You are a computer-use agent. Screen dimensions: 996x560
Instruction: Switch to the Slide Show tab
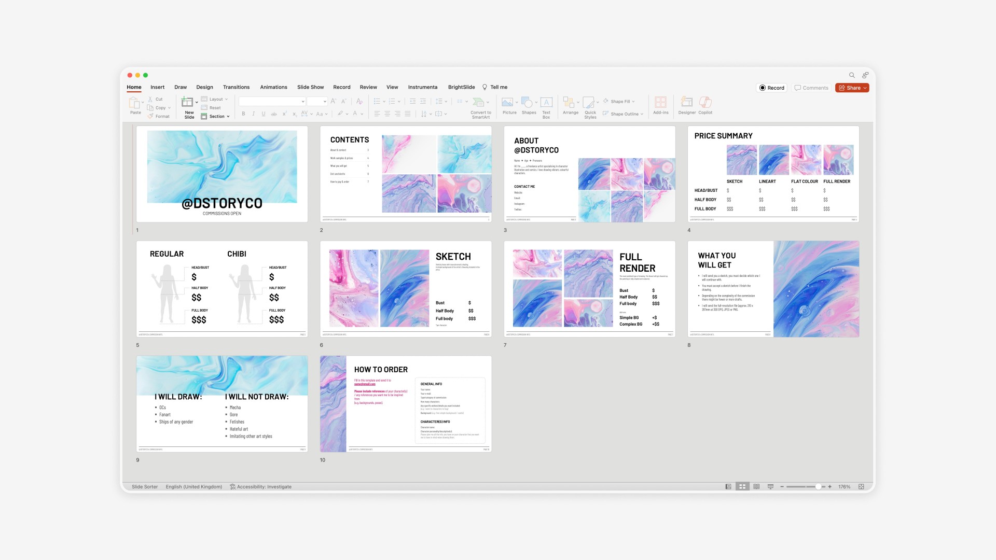pyautogui.click(x=310, y=87)
